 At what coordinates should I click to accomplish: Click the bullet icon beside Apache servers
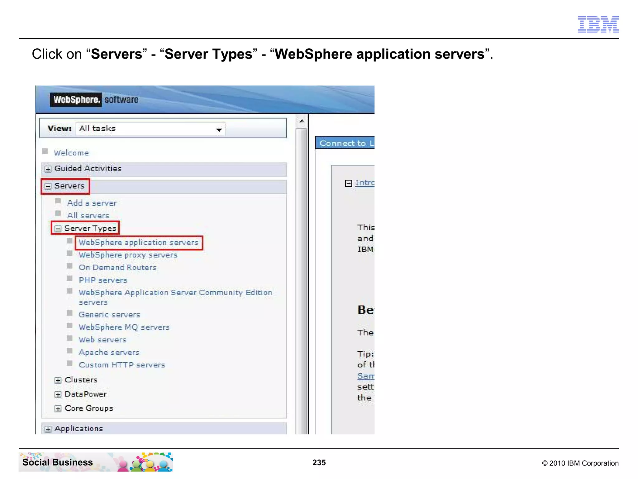pos(69,351)
